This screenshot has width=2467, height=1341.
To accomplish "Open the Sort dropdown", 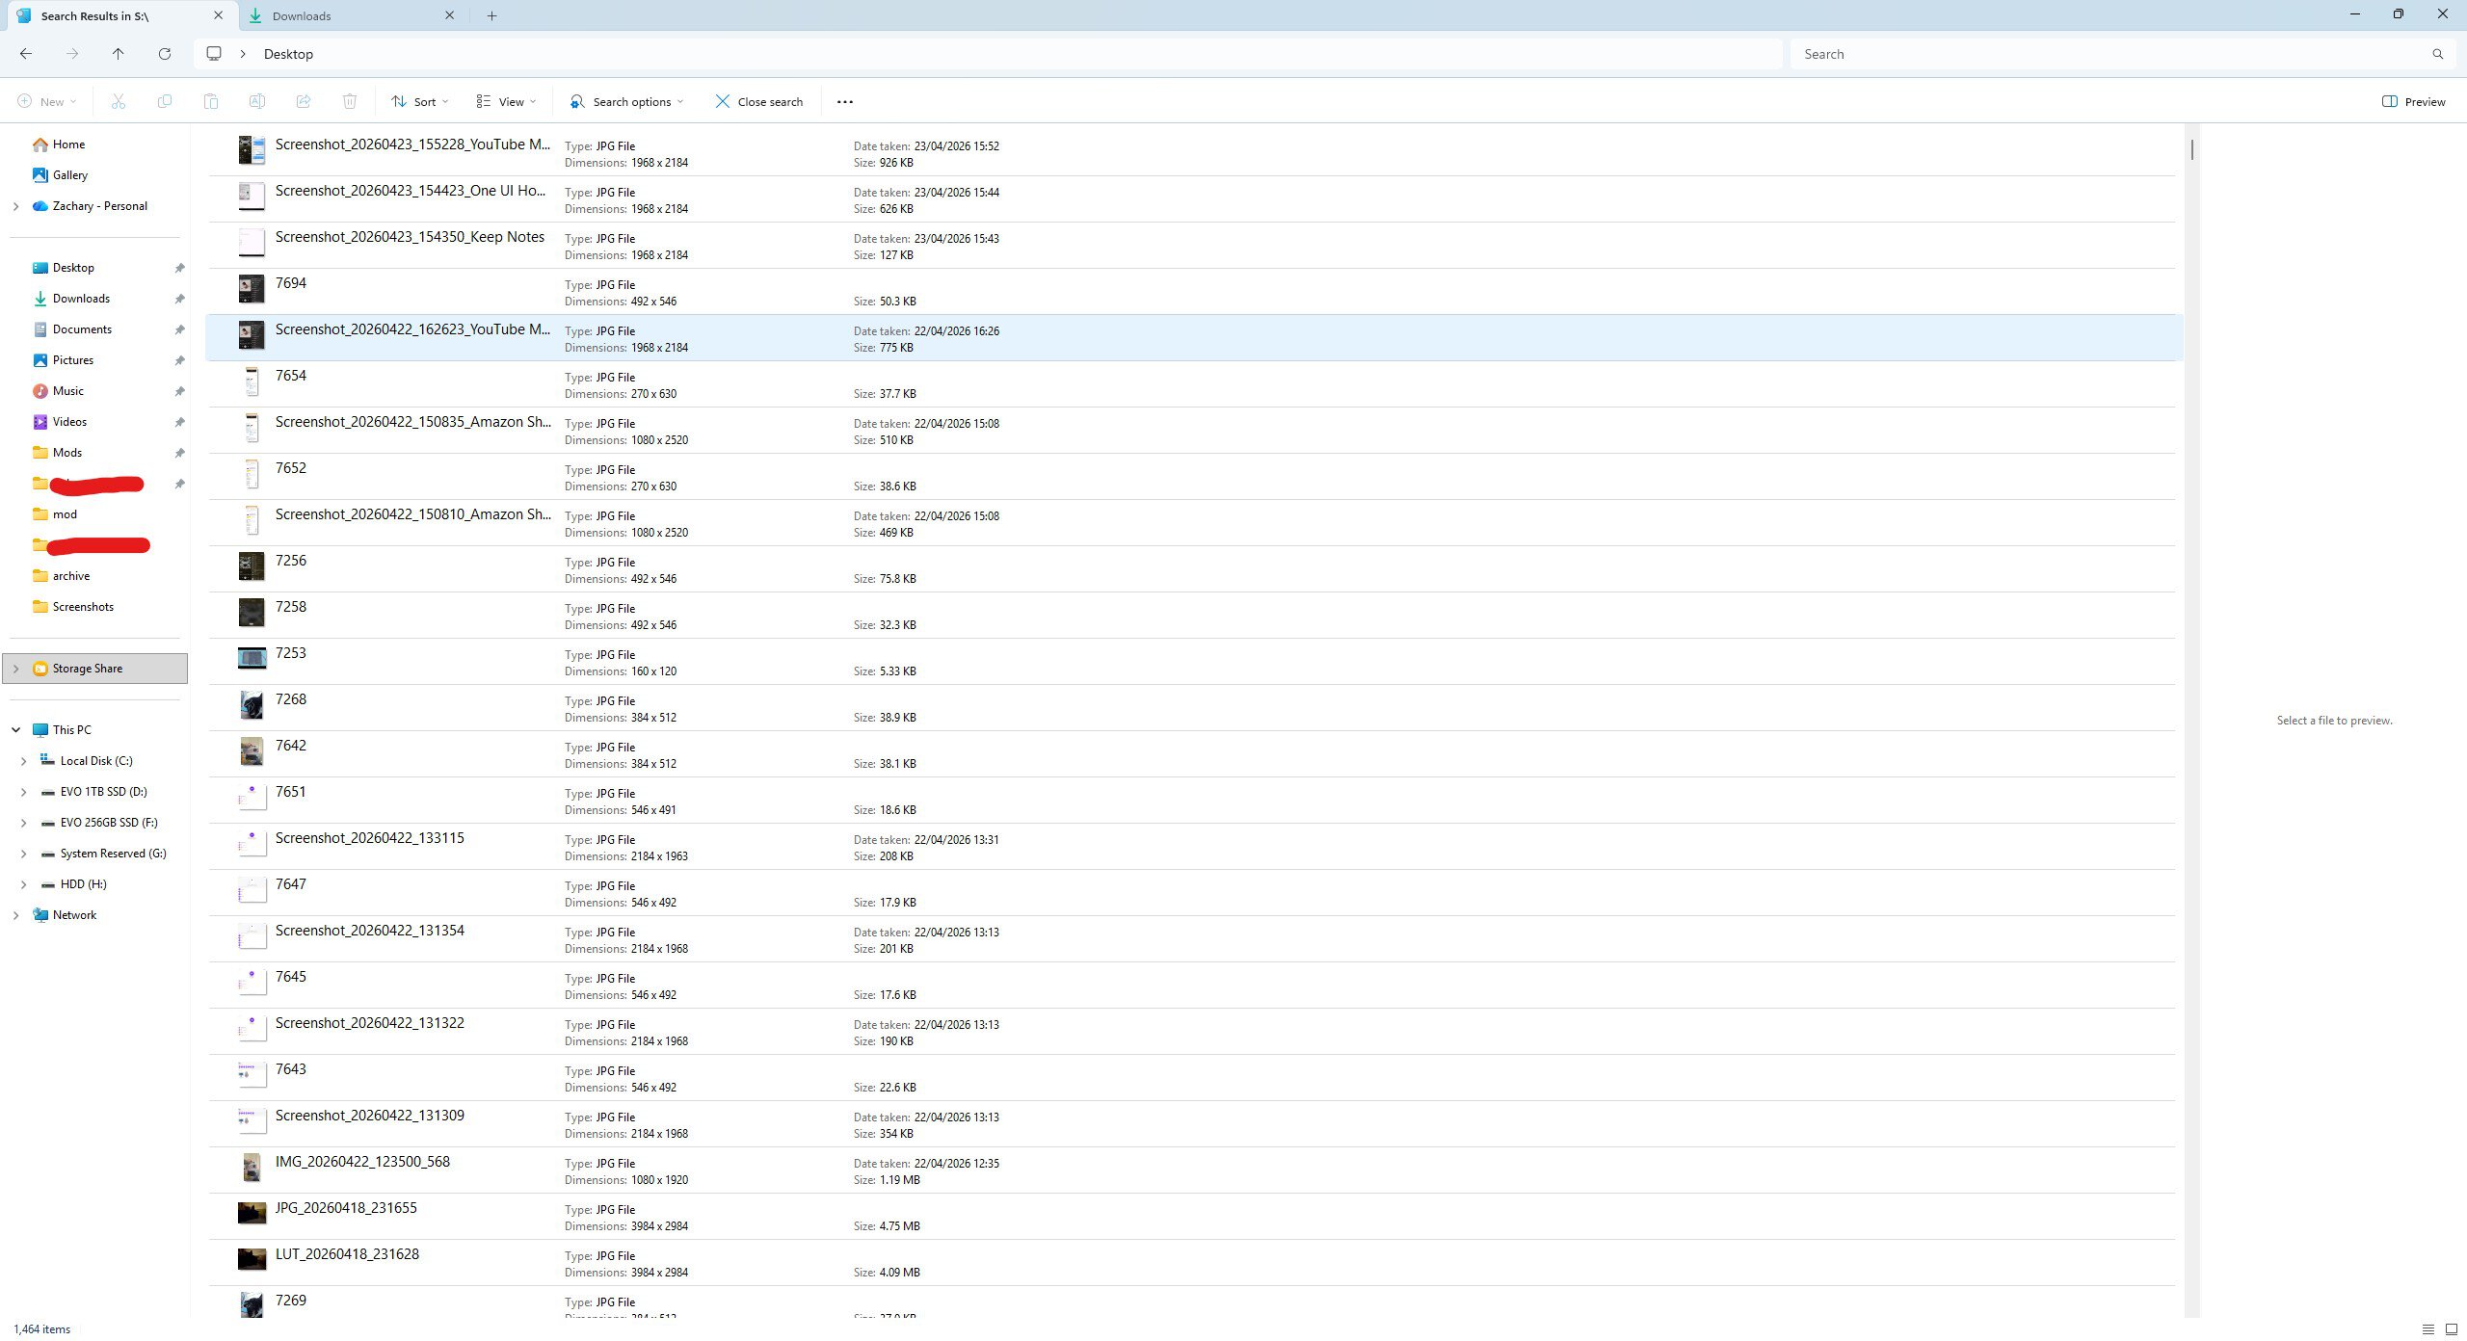I will [418, 101].
